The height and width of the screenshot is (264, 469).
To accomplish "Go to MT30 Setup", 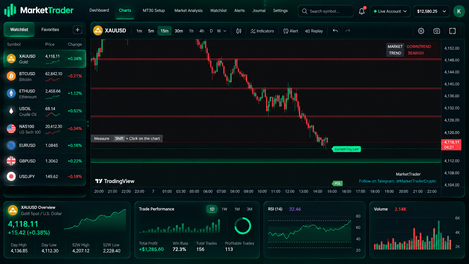I will (154, 11).
